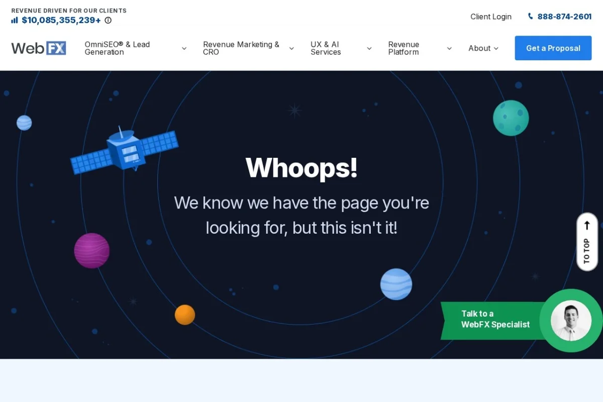Open the Client Login link
The height and width of the screenshot is (402, 603).
[x=491, y=17]
